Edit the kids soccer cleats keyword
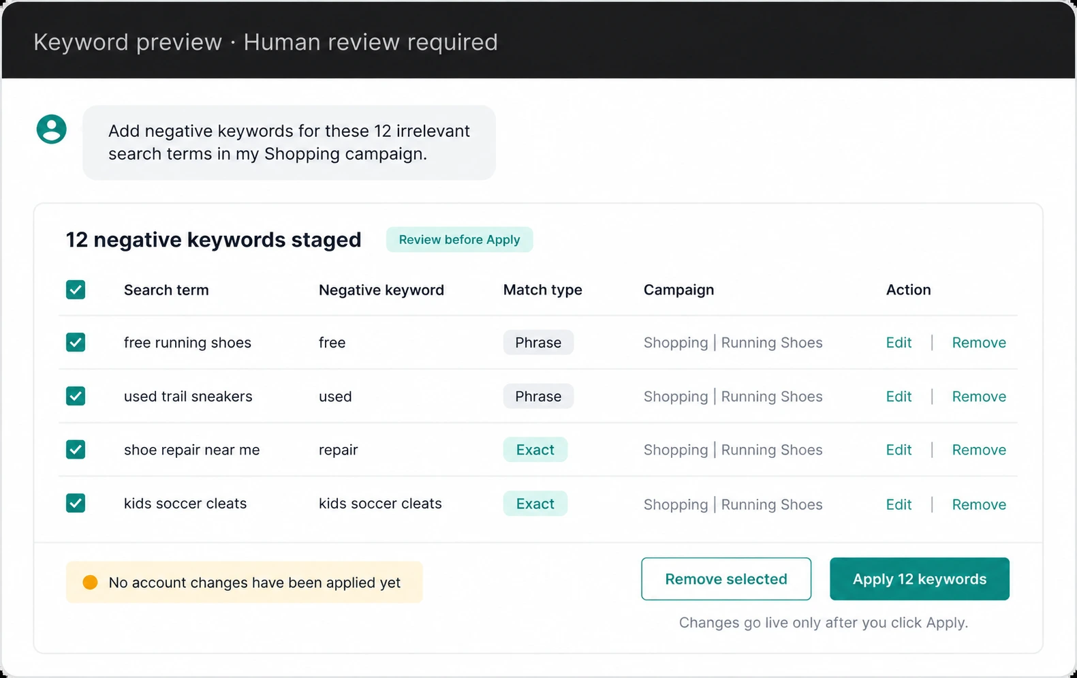The width and height of the screenshot is (1077, 678). tap(899, 504)
